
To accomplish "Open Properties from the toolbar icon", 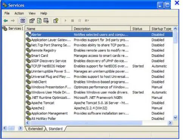I will pyautogui.click(x=32, y=21).
